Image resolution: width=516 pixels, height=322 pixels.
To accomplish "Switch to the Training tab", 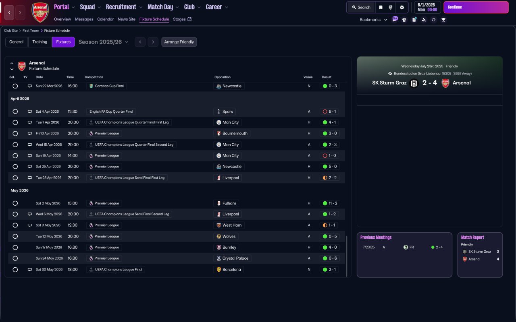I will 40,42.
